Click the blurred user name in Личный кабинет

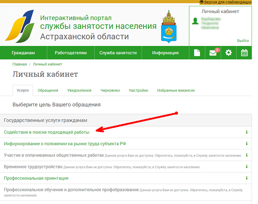point(211,23)
